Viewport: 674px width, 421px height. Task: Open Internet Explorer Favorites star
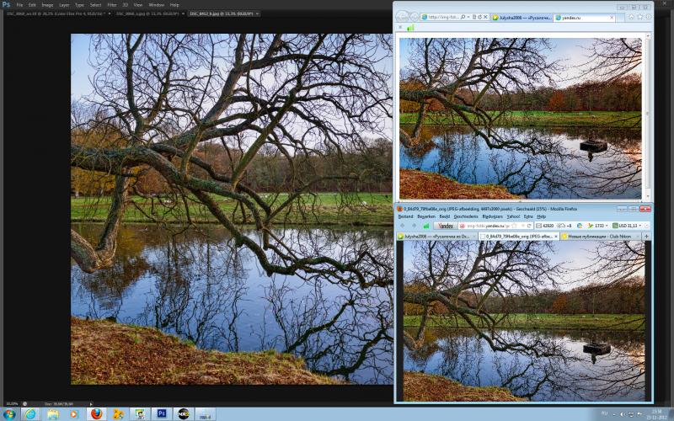(x=639, y=17)
